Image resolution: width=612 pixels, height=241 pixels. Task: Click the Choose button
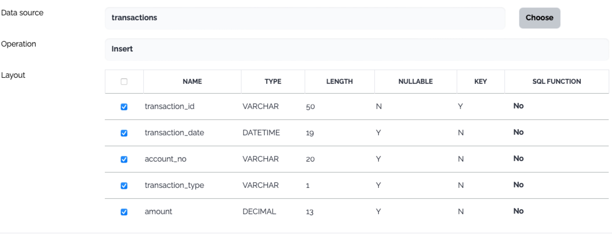[539, 18]
